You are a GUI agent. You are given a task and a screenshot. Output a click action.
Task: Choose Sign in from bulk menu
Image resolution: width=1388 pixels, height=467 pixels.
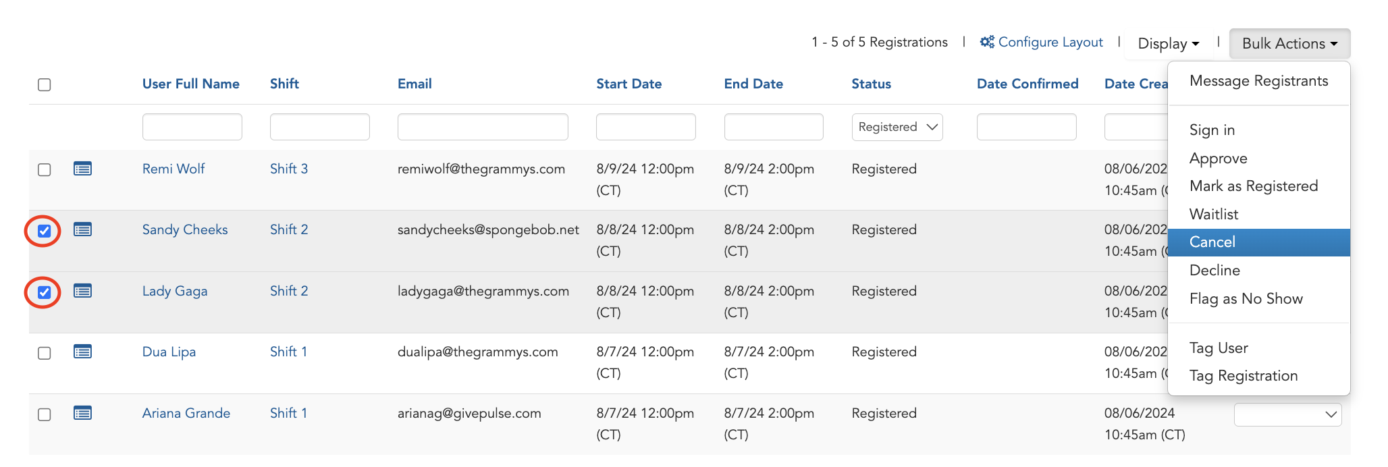1258,130
